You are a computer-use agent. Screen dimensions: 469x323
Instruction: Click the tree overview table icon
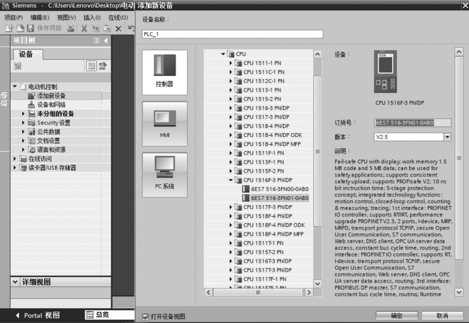(91, 66)
